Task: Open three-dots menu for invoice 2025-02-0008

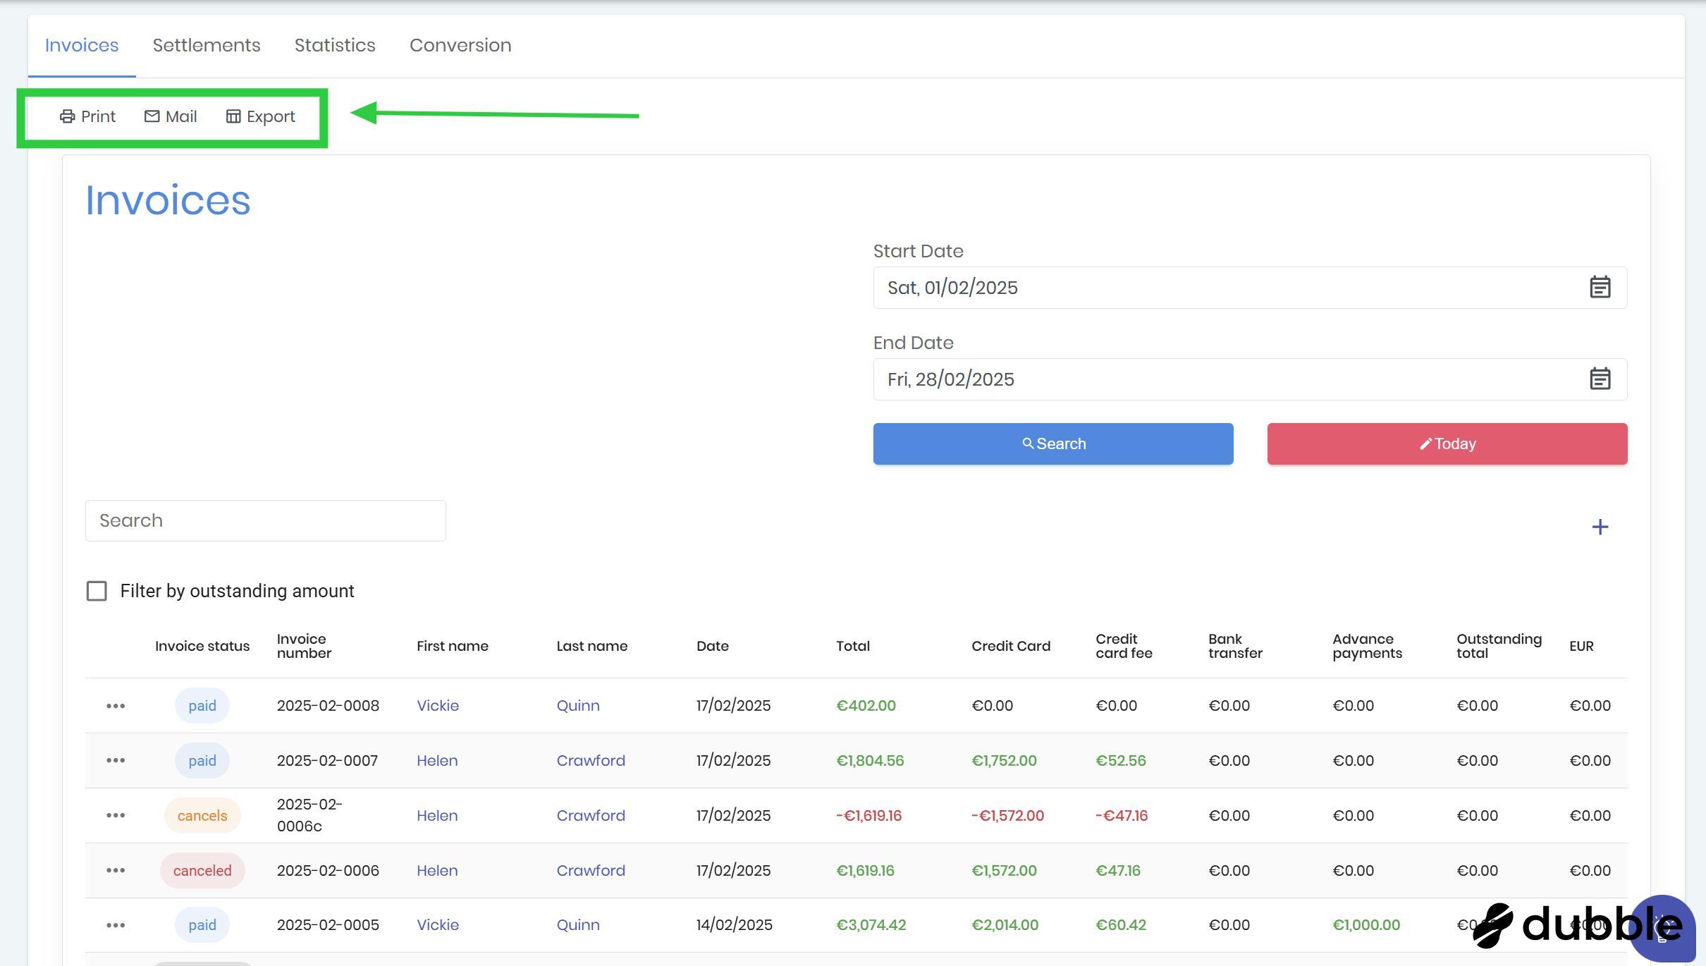Action: [x=116, y=706]
